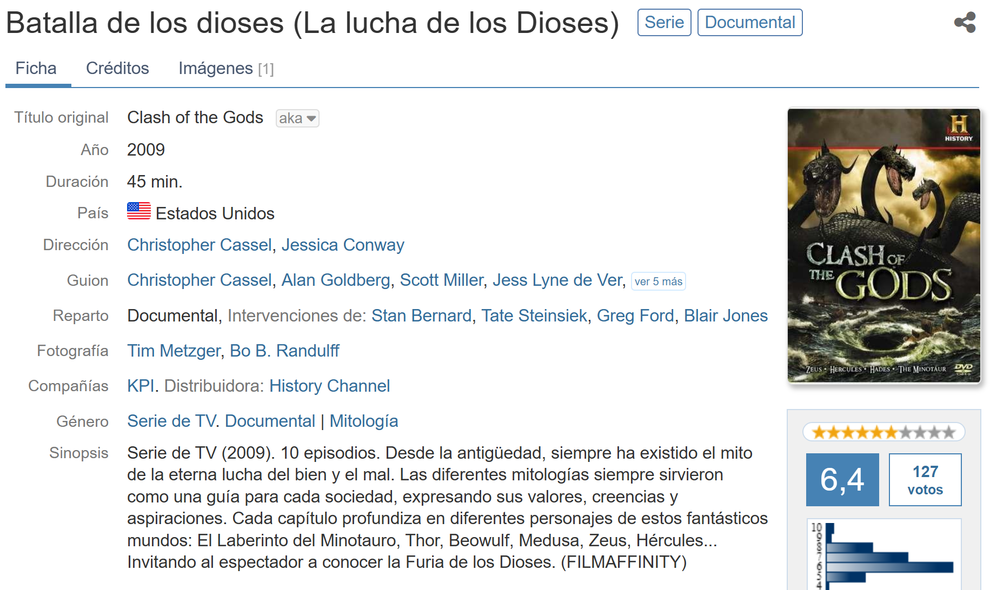Expand the aka alternate titles dropdown
The image size is (990, 590).
(297, 118)
